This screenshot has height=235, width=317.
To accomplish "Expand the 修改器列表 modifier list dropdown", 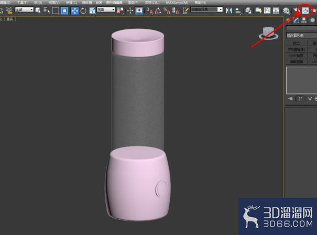I will click(x=301, y=35).
